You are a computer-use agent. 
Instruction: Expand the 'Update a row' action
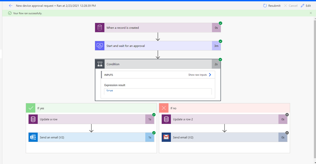[91, 119]
